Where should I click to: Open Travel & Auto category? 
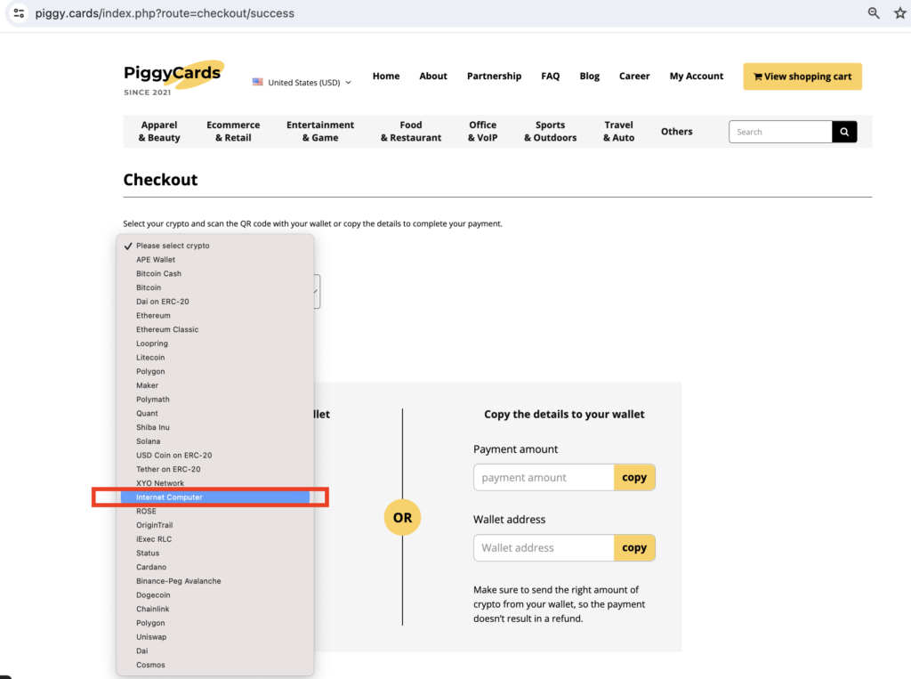tap(619, 132)
